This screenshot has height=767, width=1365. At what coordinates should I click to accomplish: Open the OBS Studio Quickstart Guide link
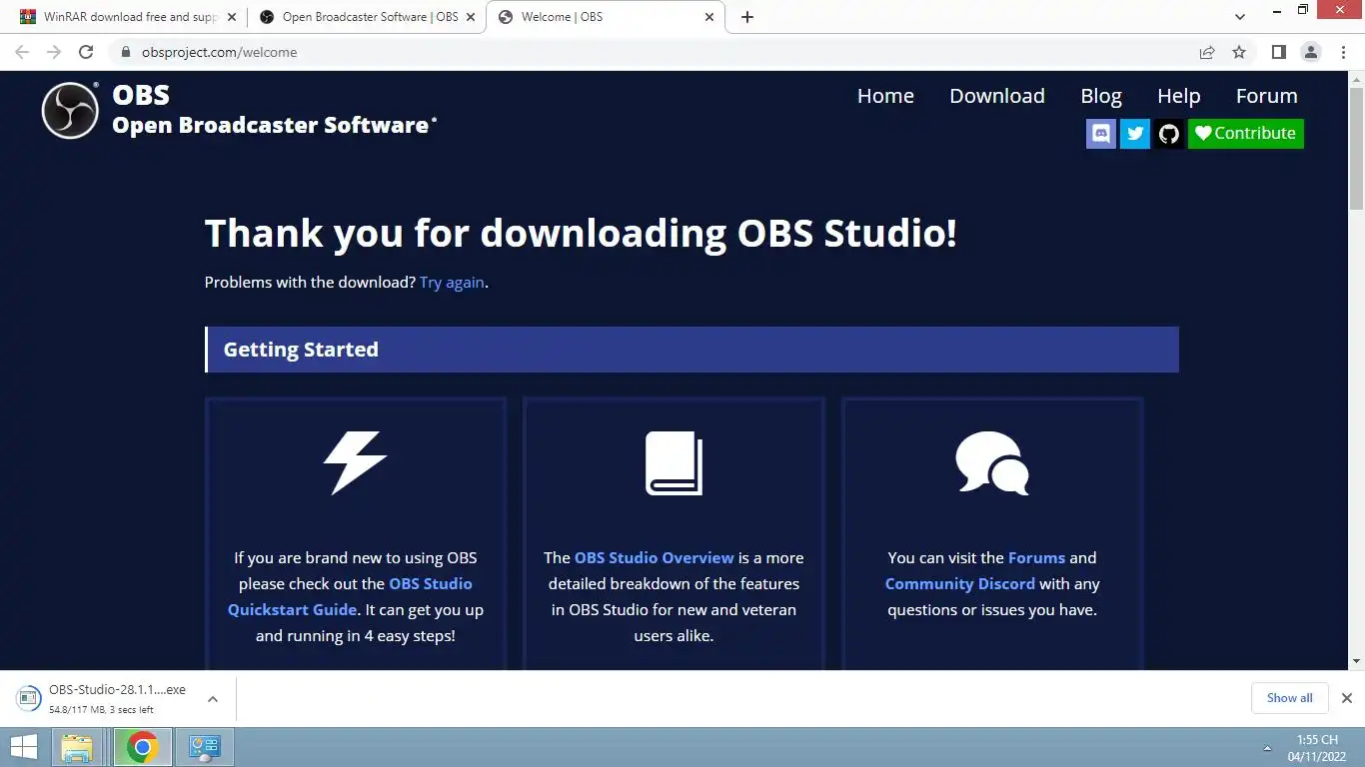[x=350, y=596]
